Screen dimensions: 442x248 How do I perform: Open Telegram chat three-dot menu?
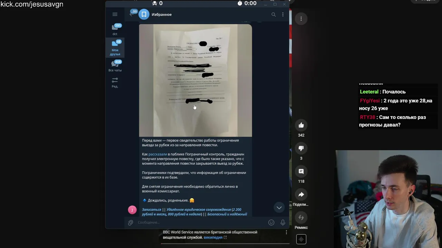coord(283,14)
